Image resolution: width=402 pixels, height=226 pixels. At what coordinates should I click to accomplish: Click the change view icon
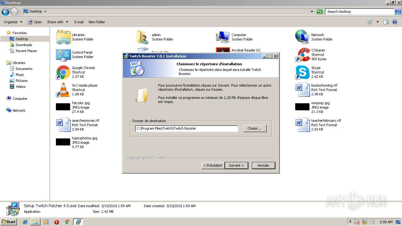[x=370, y=22]
